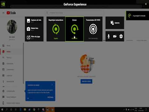Click the Gravar recording tile

point(74,29)
